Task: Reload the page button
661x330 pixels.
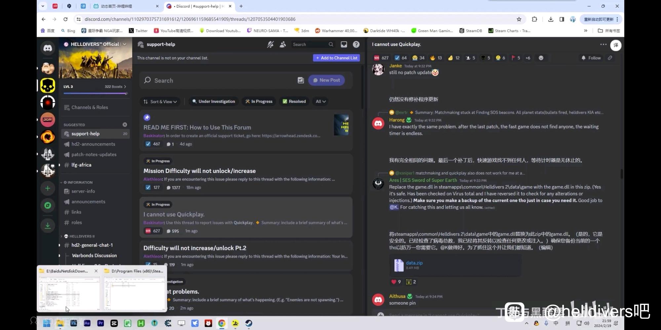Action: point(65,19)
